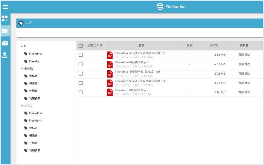The height and width of the screenshot is (165, 264).
Task: Open Fleekdrive 概要説明書.pdf file name
Action: coord(132,62)
